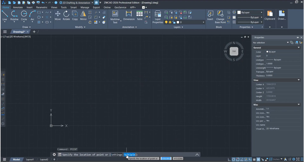Toggle the layer lightbulb on/off icon
The image size is (304, 162).
point(166,22)
